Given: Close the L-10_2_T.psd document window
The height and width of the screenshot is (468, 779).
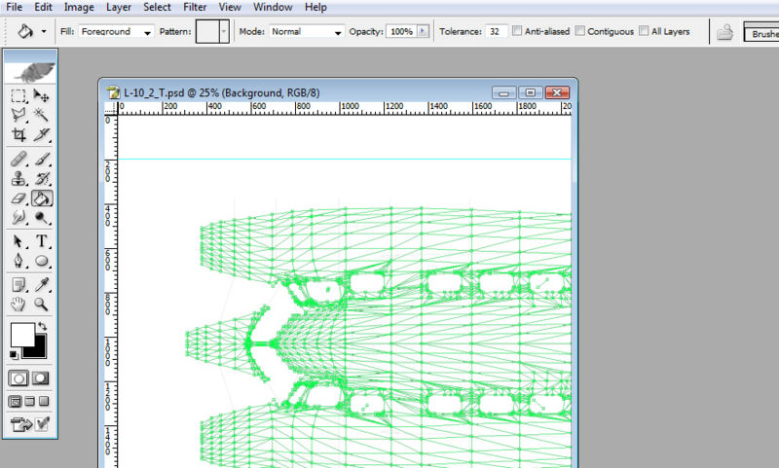Looking at the screenshot, I should click(x=557, y=92).
